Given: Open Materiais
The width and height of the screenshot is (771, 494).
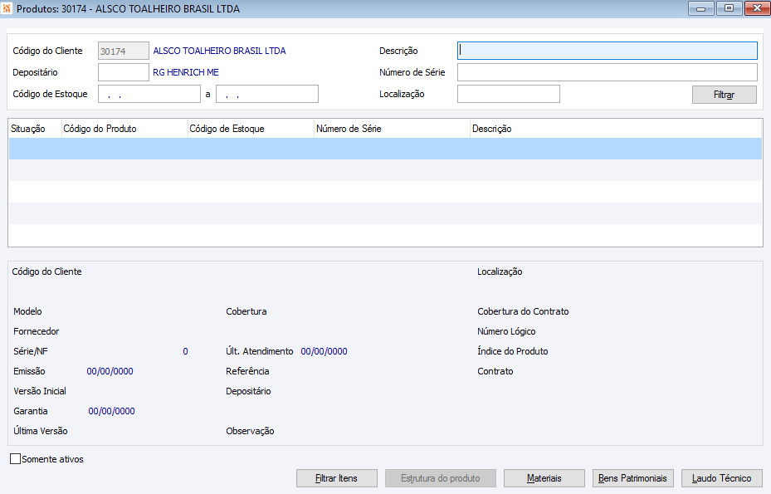Looking at the screenshot, I should tap(544, 477).
